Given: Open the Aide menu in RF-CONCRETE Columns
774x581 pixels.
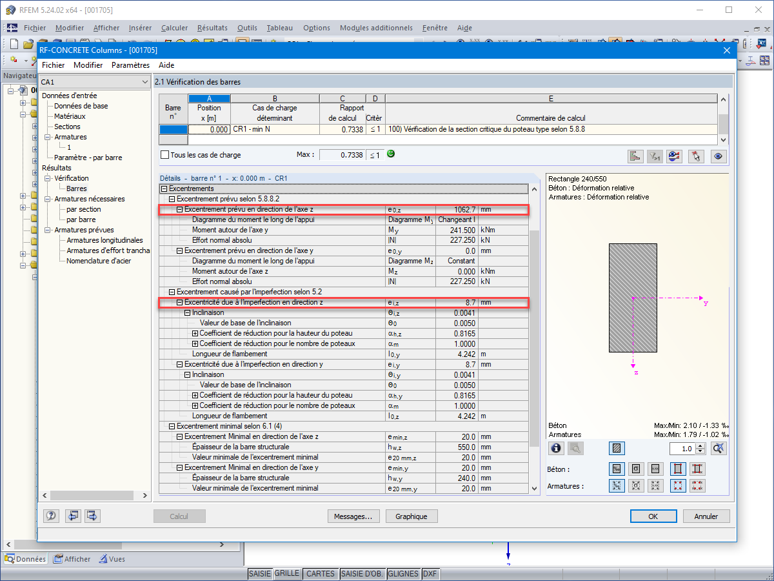Looking at the screenshot, I should [166, 65].
